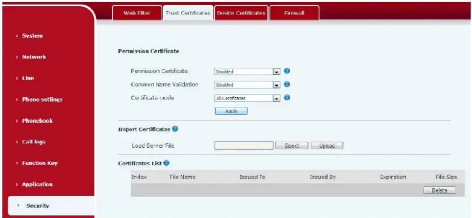
Task: Click the File Size column header
Action: tap(446, 177)
